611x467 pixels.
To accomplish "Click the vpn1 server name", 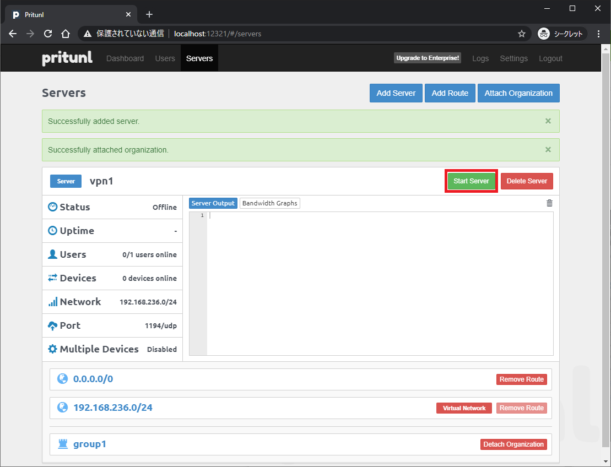I will (x=101, y=181).
